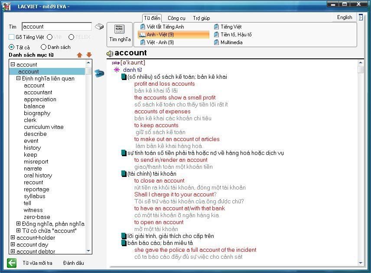Click green marker before bản báo cáo definition
This screenshot has height=273, width=371.
(124, 243)
